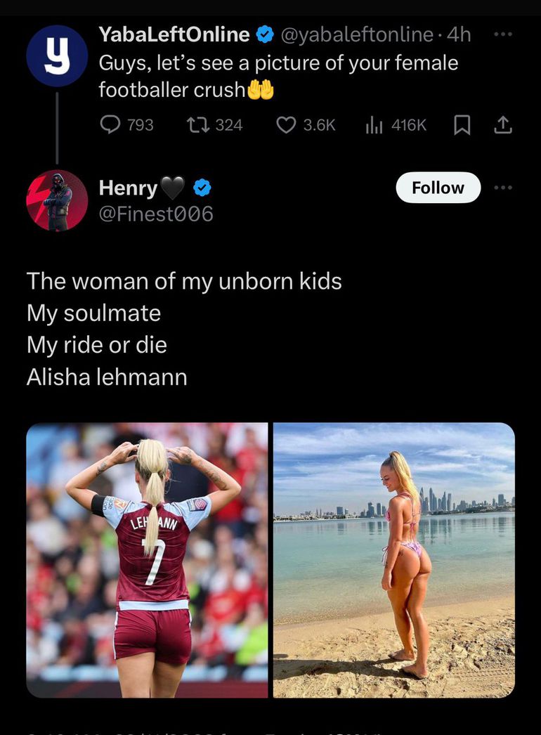The image size is (541, 735).
Task: Open the YabaLeftOnline display name link
Action: (174, 34)
